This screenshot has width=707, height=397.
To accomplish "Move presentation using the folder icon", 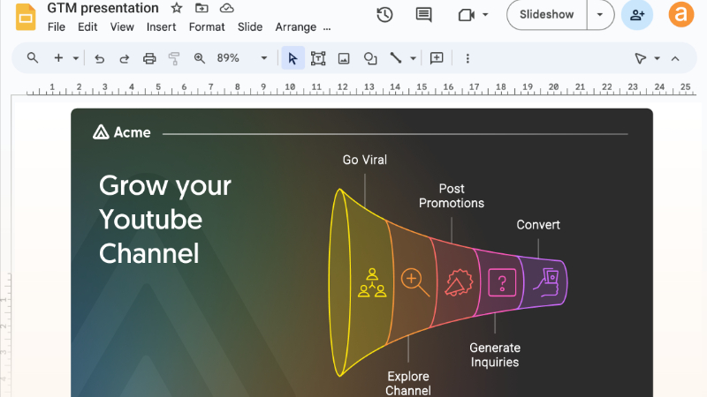I will tap(201, 8).
